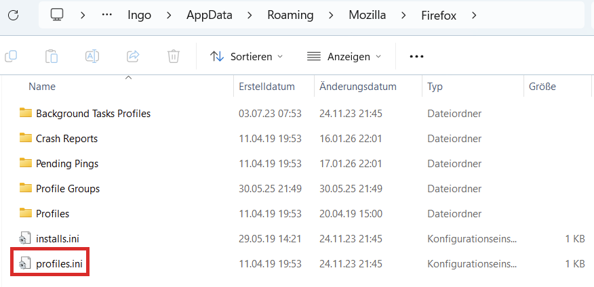Click the paste clipboard icon
The width and height of the screenshot is (594, 287).
(x=52, y=56)
